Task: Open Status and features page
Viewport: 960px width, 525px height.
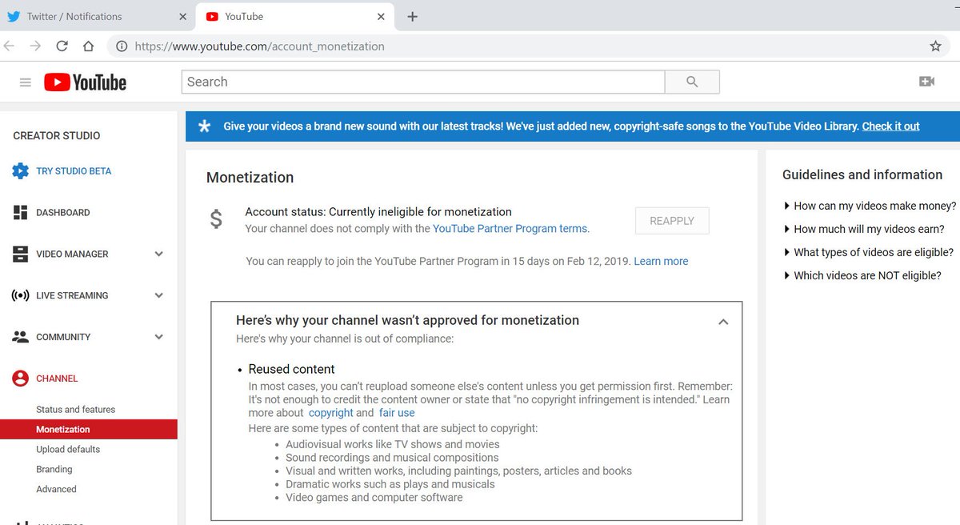Action: (75, 409)
